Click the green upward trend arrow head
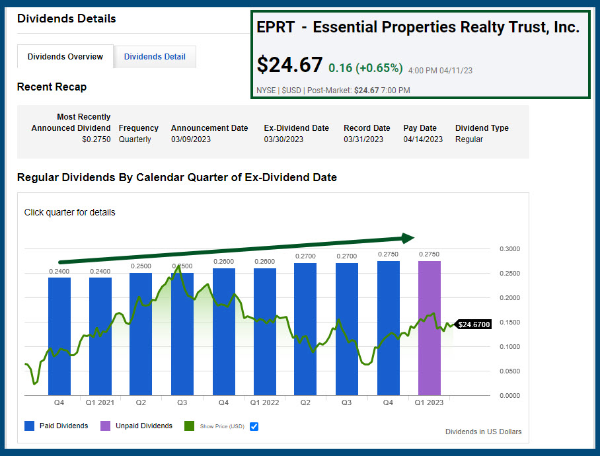Screen dimensions: 600x456 408,238
